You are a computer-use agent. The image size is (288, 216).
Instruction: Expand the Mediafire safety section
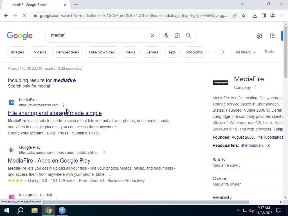[x=248, y=163]
